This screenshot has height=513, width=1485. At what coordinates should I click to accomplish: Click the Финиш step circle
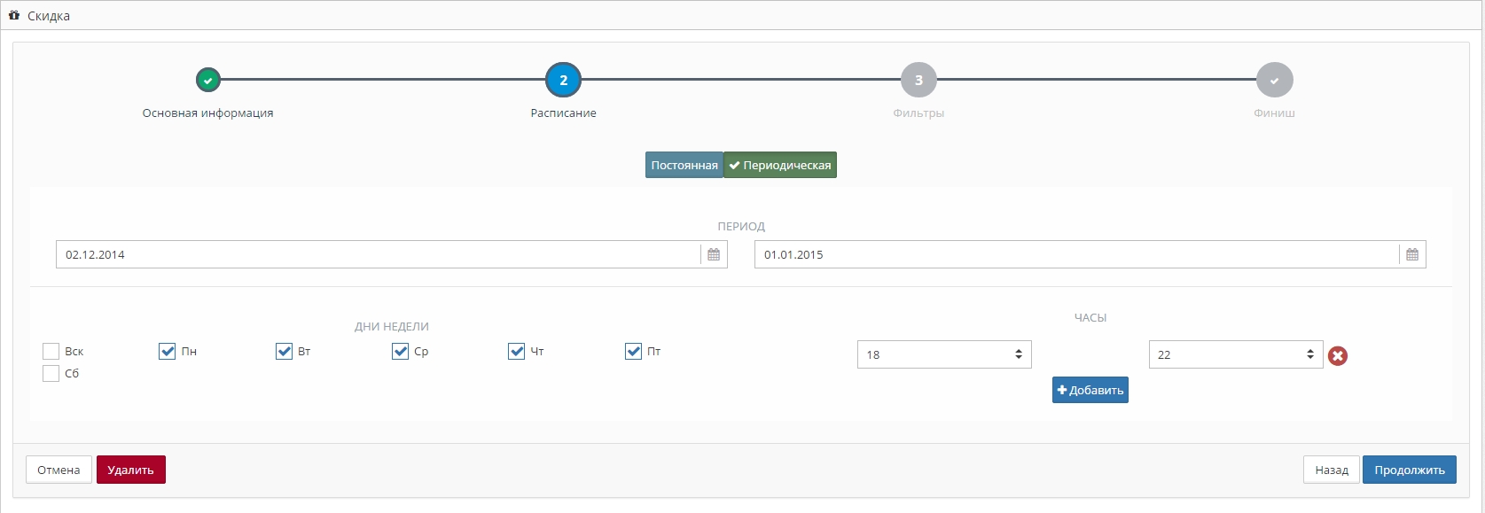pos(1274,81)
